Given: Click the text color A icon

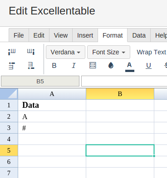Looking at the screenshot, I should pos(130,67).
